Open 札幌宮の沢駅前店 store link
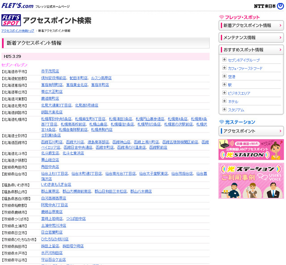286x265 pixels. pyautogui.click(x=178, y=124)
